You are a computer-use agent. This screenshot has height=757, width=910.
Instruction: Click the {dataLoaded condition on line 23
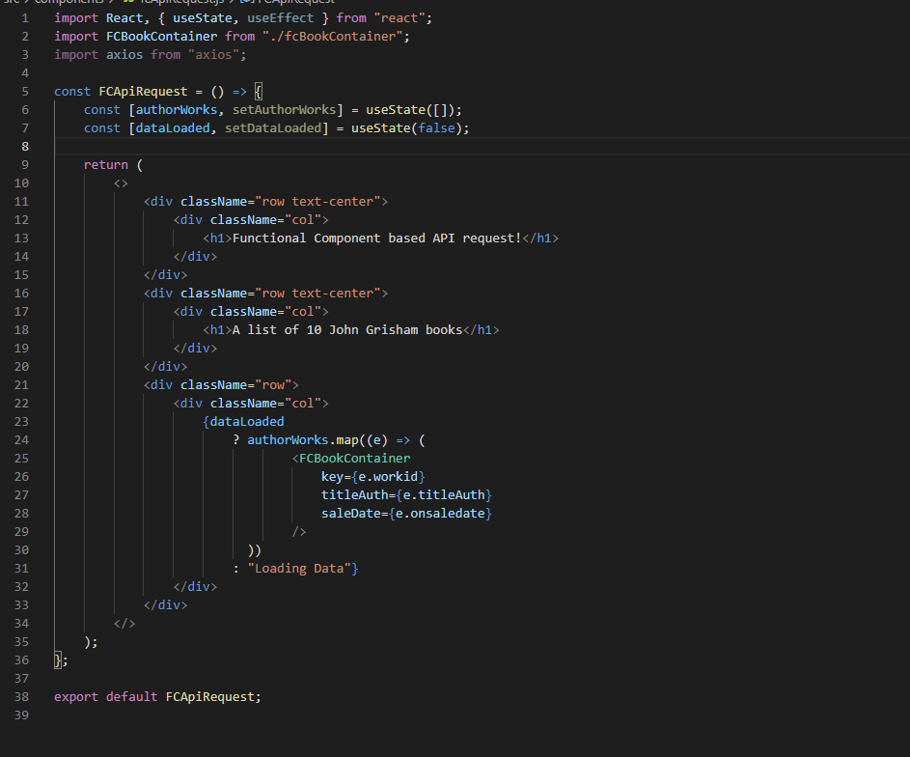[244, 421]
